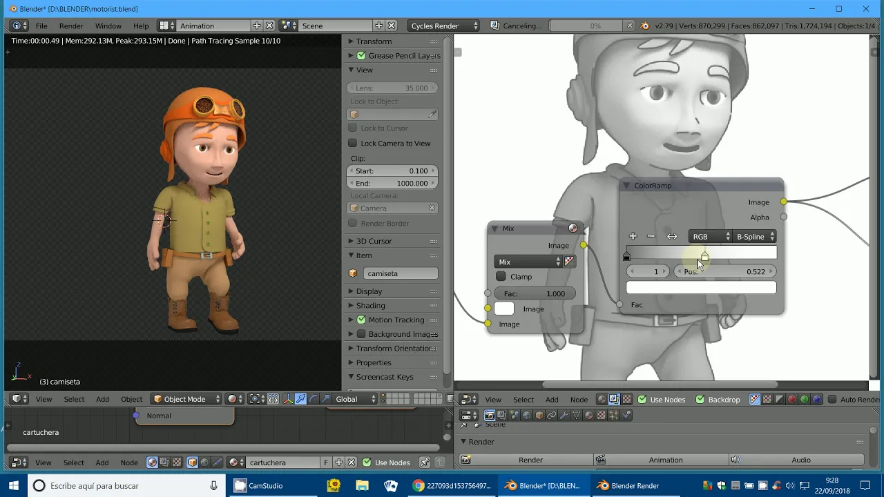Screen dimensions: 884x497
Task: Flip the ColorRamp with the arrows icon
Action: (x=672, y=236)
